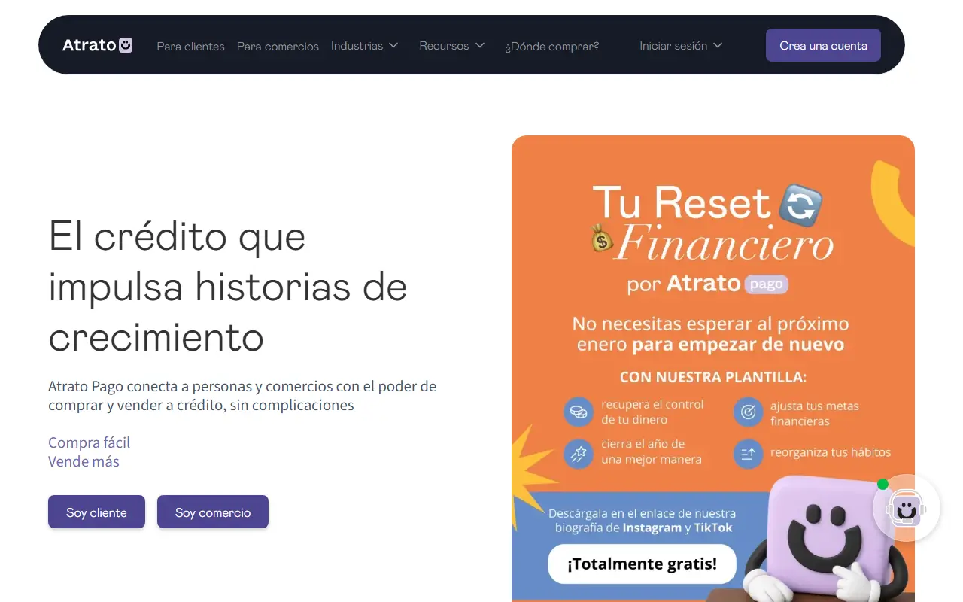
Task: Click the Vende más link
Action: [84, 461]
